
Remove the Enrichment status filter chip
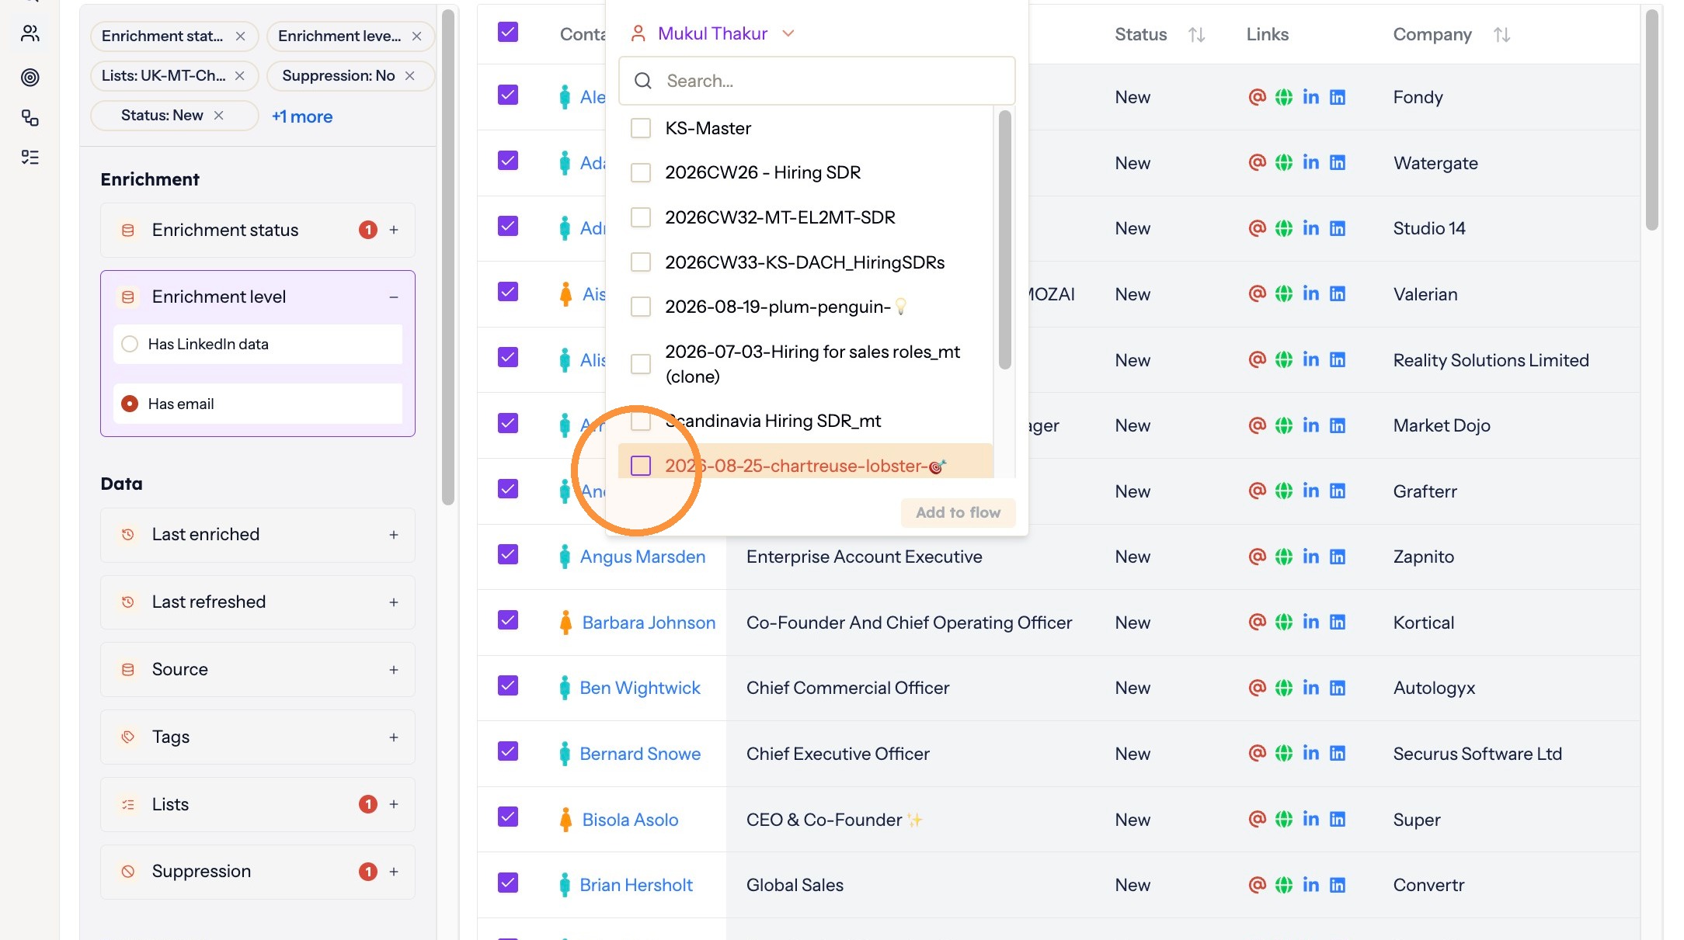point(240,36)
